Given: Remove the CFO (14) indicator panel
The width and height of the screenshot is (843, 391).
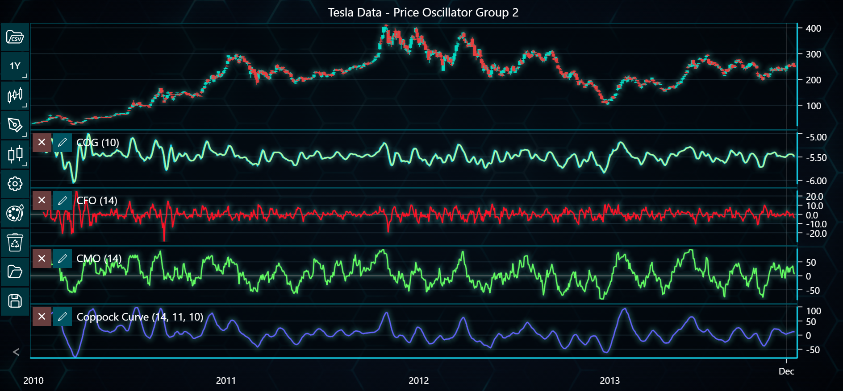Looking at the screenshot, I should [x=42, y=201].
